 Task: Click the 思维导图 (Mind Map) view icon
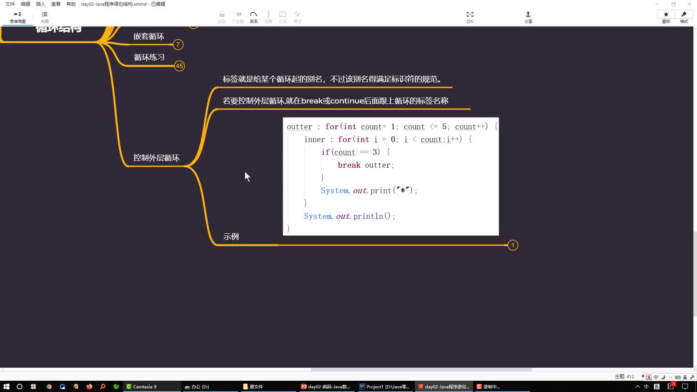pos(17,17)
